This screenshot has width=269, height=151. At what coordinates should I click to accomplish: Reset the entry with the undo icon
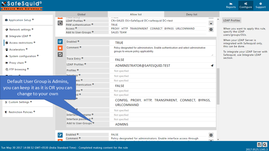pos(60,55)
